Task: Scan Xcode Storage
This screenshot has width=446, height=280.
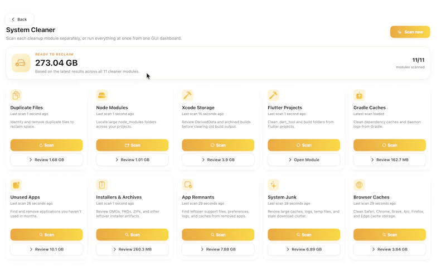Action: pos(218,145)
